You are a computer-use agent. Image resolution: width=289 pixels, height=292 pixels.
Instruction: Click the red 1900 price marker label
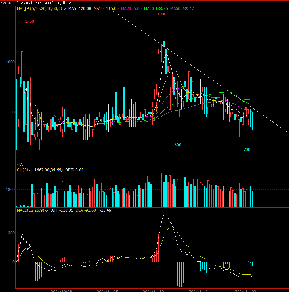[161, 14]
